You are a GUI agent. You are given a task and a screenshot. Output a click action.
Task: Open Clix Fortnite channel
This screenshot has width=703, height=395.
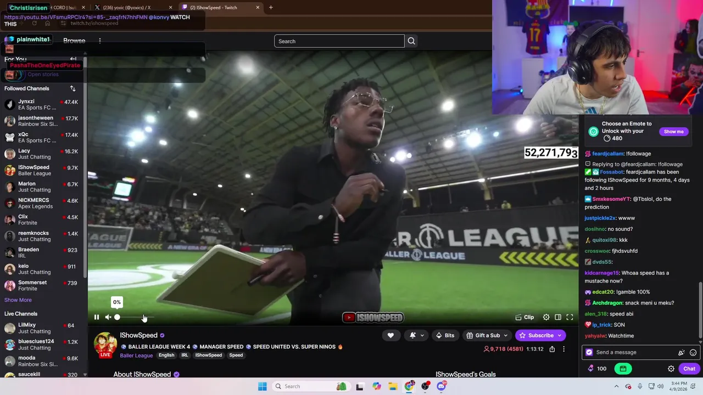[x=42, y=220]
